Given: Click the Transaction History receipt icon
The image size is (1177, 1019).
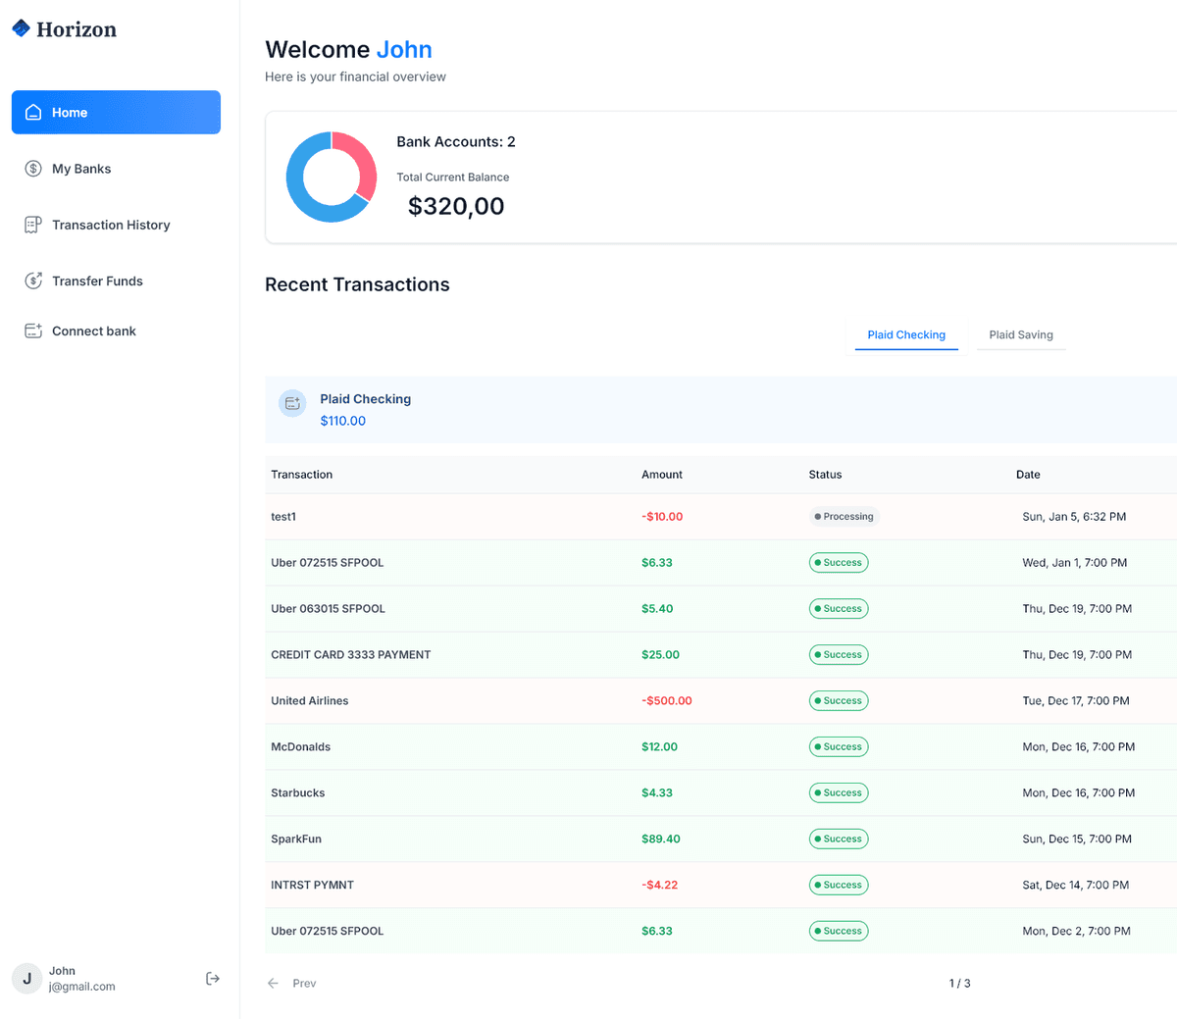Looking at the screenshot, I should (x=33, y=225).
